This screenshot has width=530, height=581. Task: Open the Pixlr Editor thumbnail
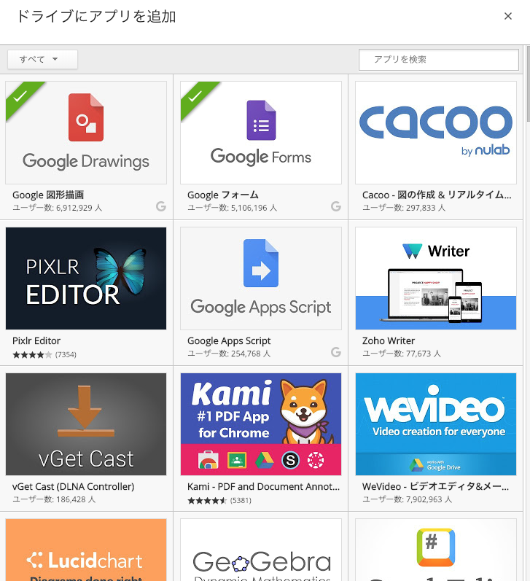86,278
